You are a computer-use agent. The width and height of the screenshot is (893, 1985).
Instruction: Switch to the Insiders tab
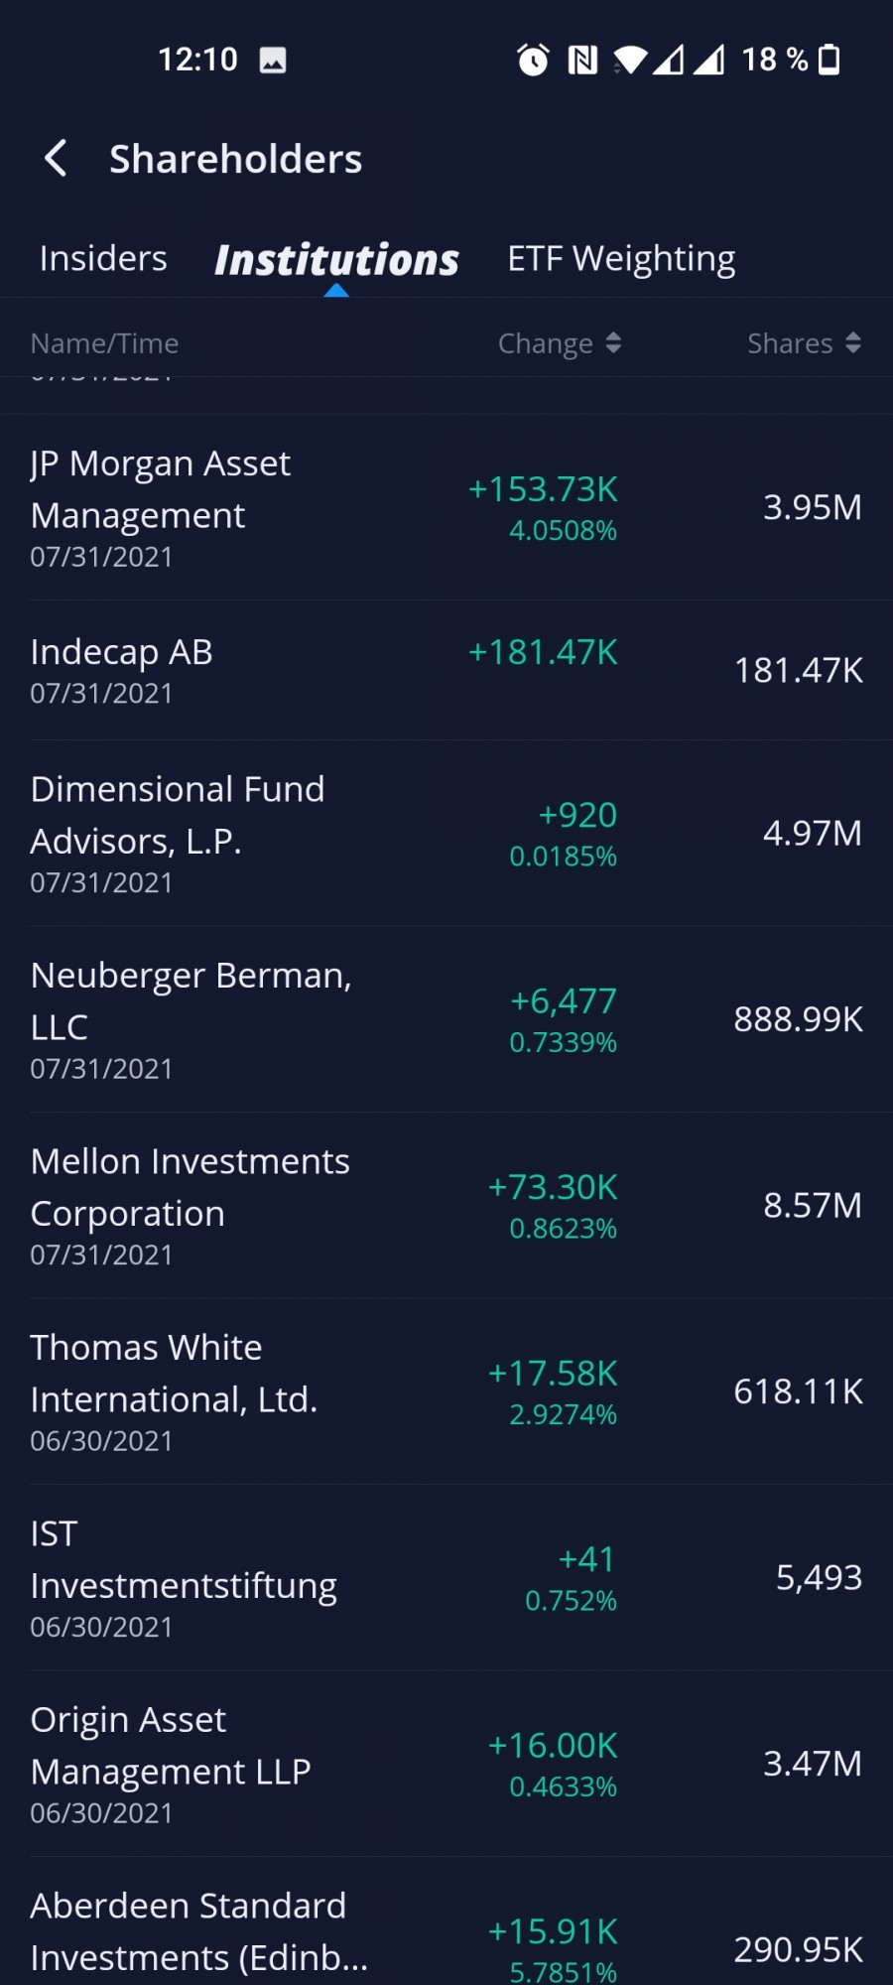tap(103, 259)
